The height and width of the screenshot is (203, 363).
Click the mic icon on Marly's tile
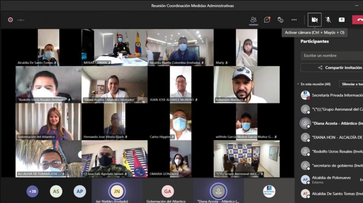tap(227, 63)
